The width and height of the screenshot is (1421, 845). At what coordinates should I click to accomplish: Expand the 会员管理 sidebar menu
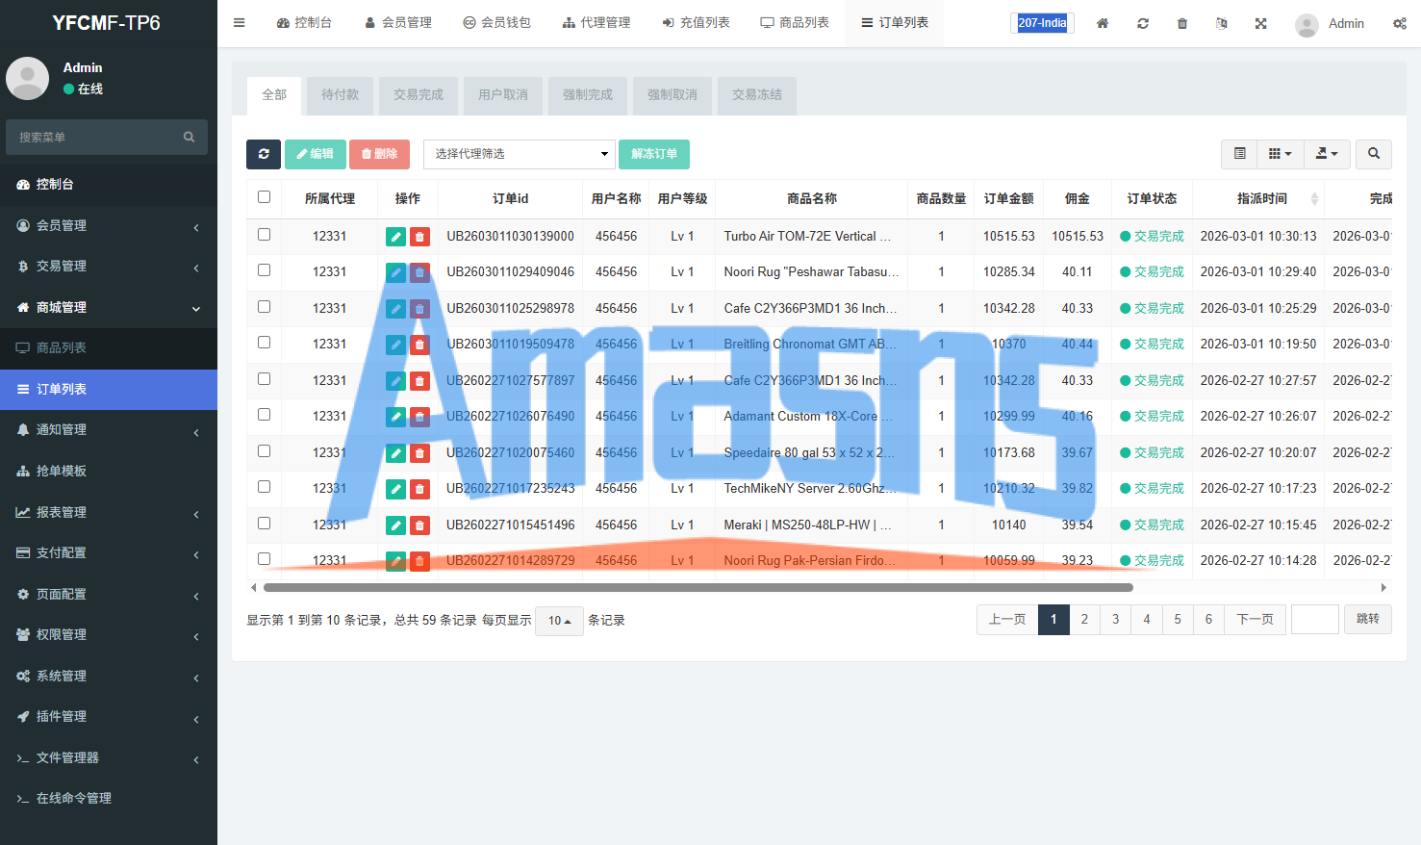click(109, 225)
